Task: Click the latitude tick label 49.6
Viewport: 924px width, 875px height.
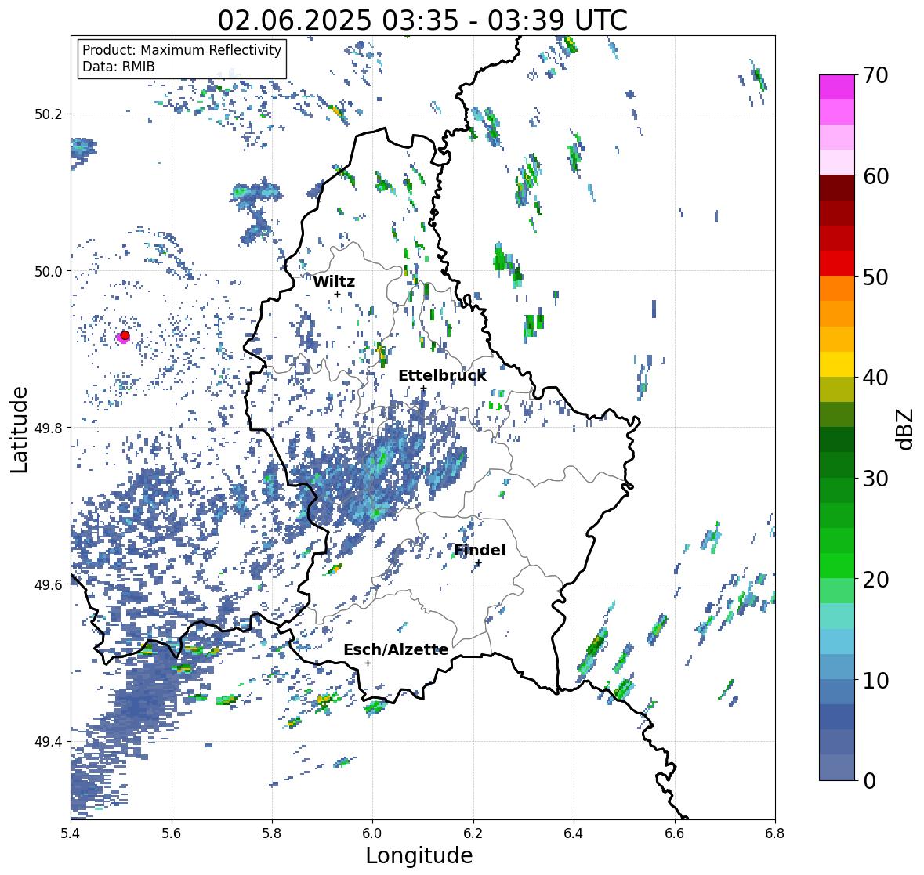Action: 49,585
